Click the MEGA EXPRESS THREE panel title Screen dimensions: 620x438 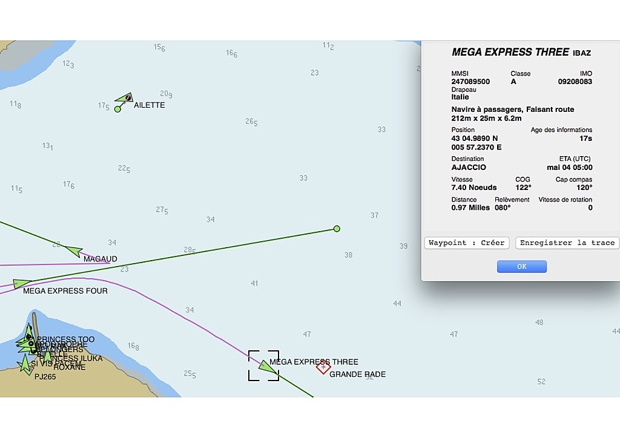510,52
